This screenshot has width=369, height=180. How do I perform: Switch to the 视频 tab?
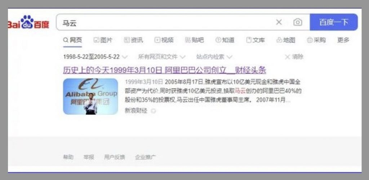[164, 40]
